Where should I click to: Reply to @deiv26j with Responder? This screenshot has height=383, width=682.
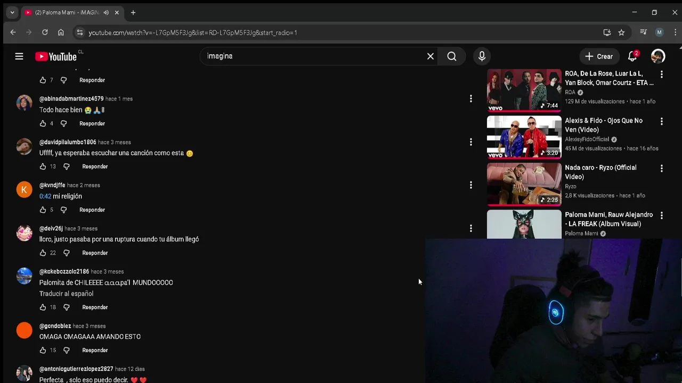[95, 253]
